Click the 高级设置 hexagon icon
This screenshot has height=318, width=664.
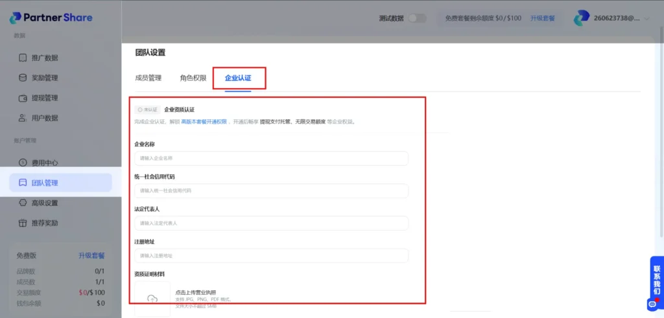[23, 203]
